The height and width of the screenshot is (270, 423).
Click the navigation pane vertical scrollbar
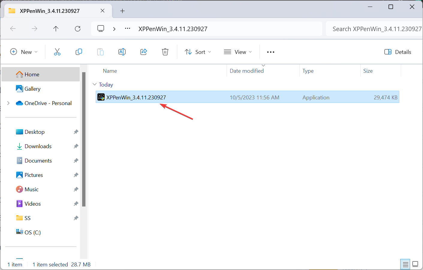click(84, 139)
